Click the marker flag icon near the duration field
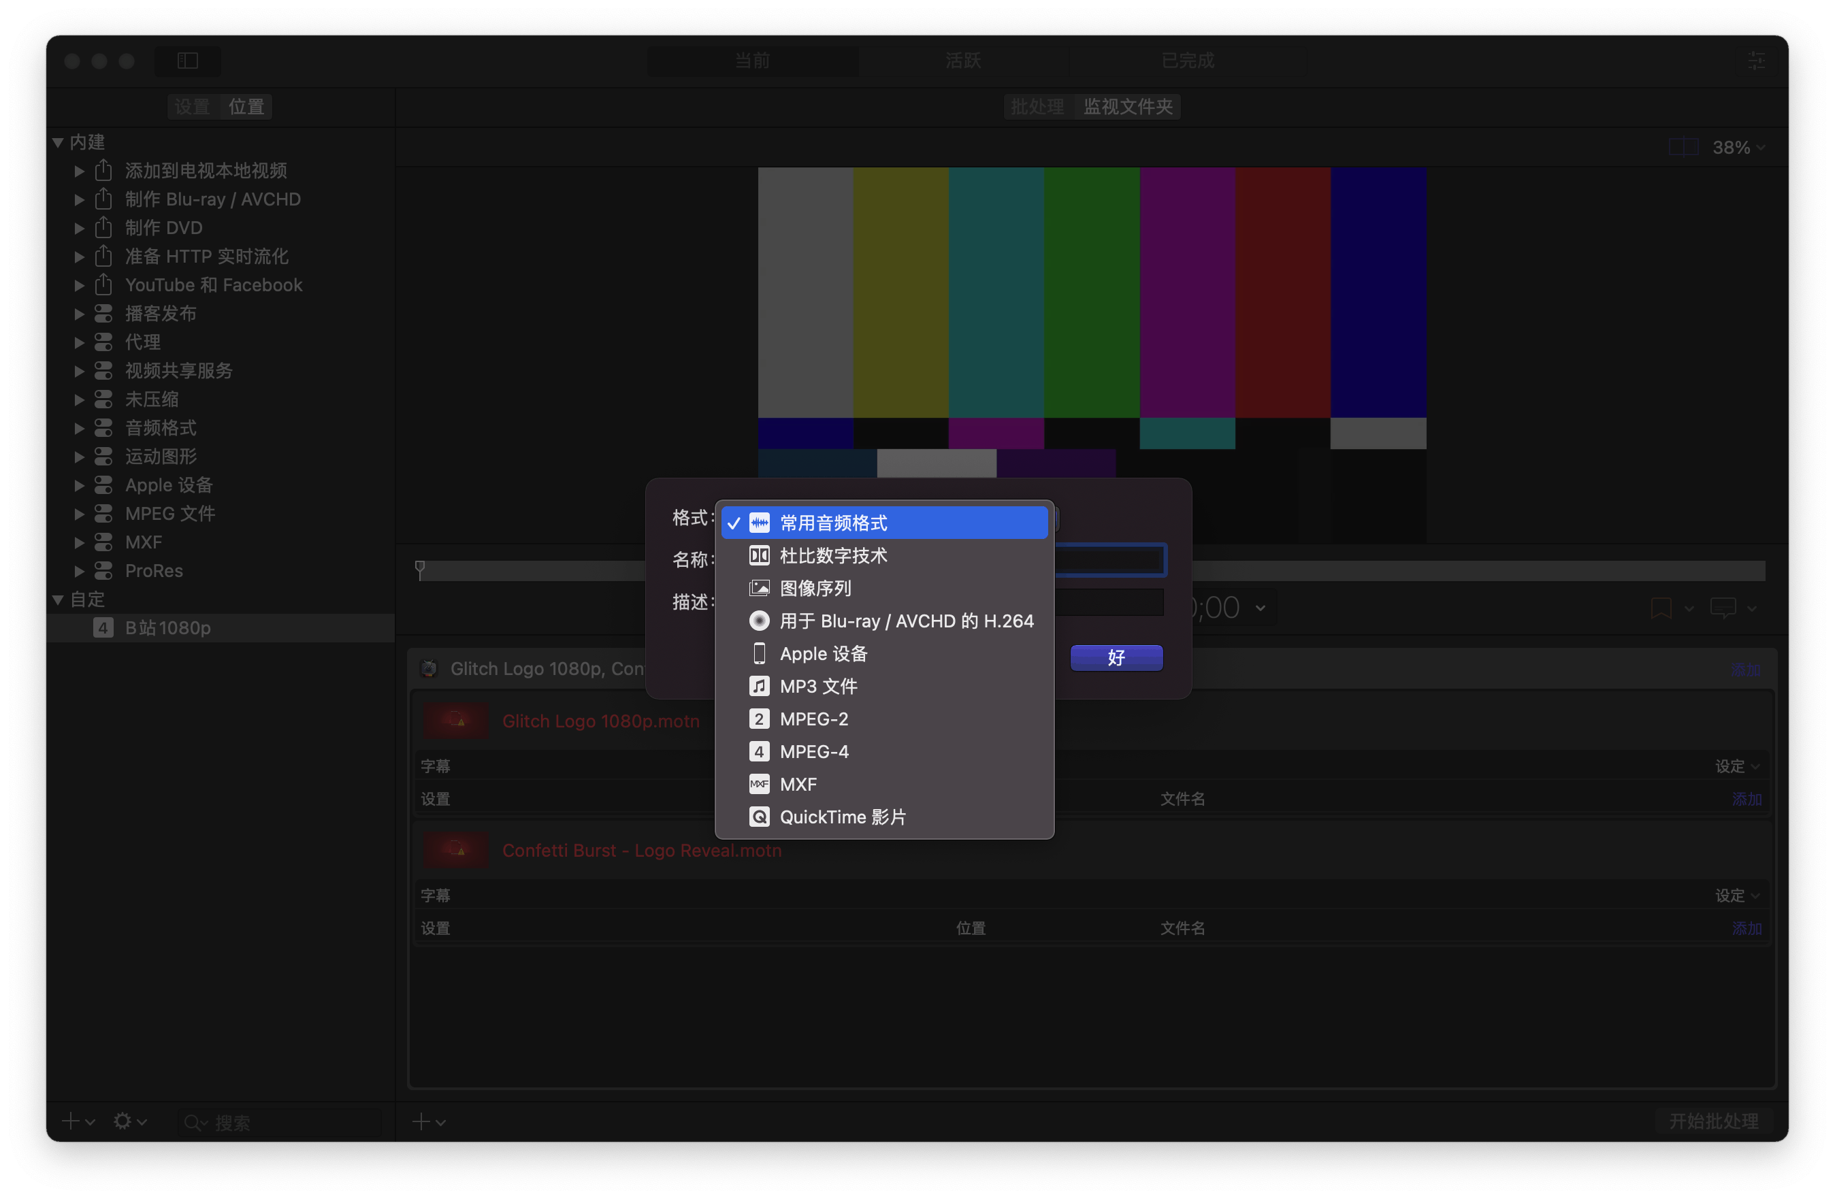This screenshot has width=1835, height=1199. coord(1663,608)
